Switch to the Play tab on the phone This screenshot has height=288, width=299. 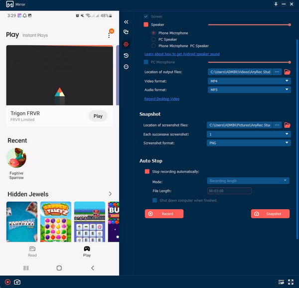[87, 252]
